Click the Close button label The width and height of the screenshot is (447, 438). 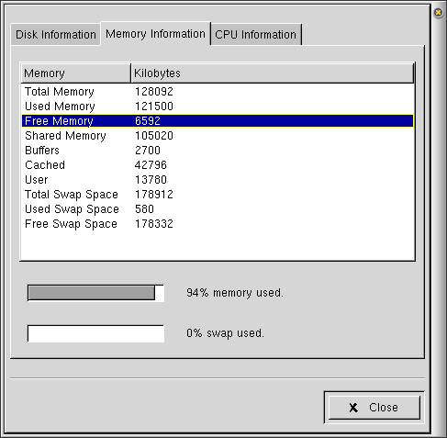[x=384, y=408]
